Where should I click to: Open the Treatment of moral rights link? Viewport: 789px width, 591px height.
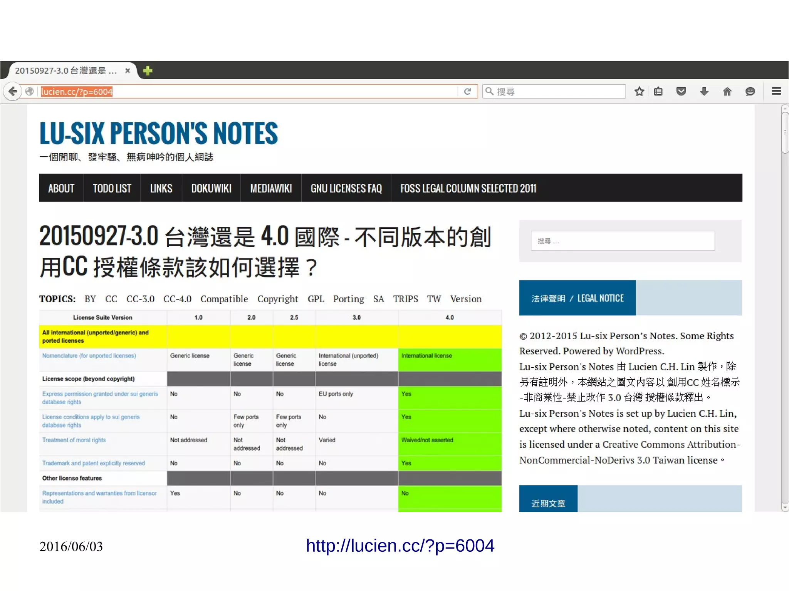tap(74, 440)
